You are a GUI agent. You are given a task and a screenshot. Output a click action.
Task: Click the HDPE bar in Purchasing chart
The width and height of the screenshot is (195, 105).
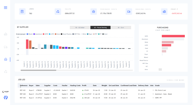click(x=173, y=36)
